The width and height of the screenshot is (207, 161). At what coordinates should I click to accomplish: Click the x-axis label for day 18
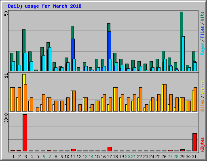coord(115,157)
